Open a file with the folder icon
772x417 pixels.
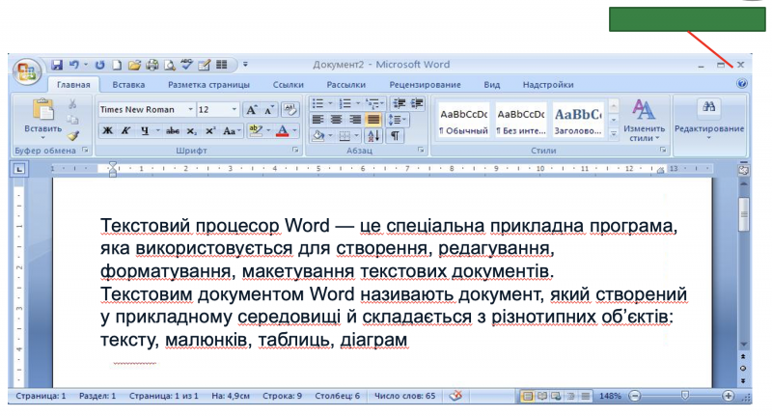tap(134, 65)
